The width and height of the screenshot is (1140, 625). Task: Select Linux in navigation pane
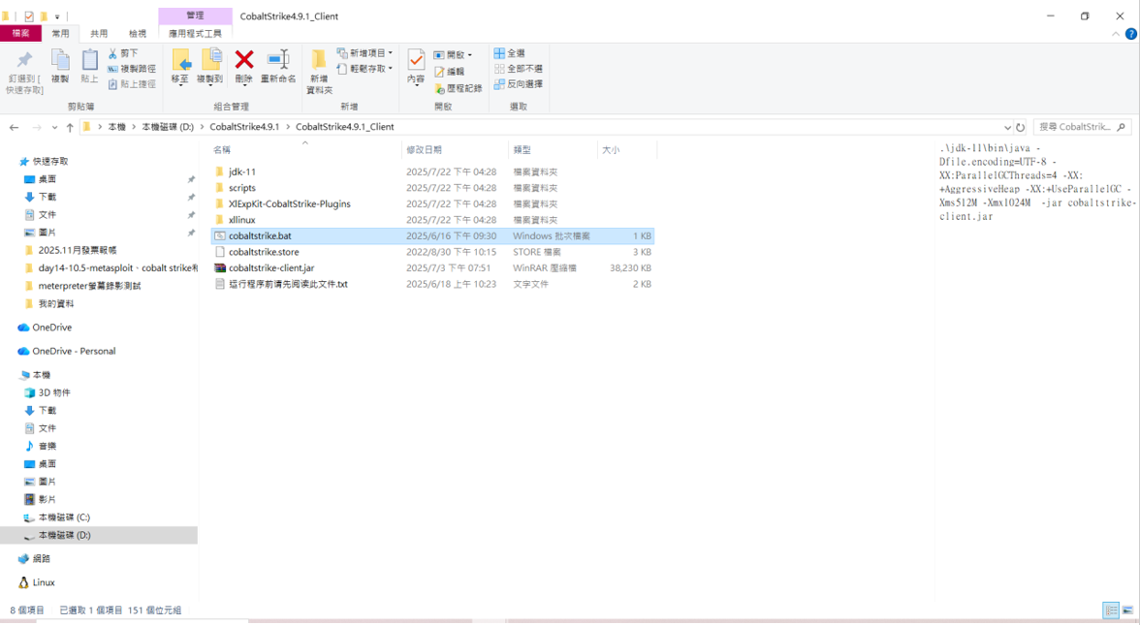pyautogui.click(x=43, y=583)
